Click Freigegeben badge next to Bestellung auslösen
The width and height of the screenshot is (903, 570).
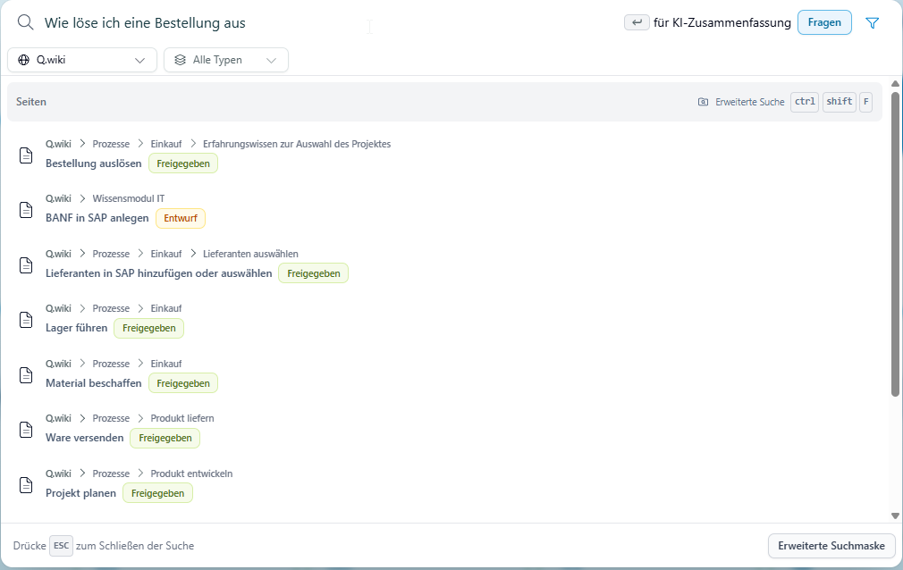183,163
